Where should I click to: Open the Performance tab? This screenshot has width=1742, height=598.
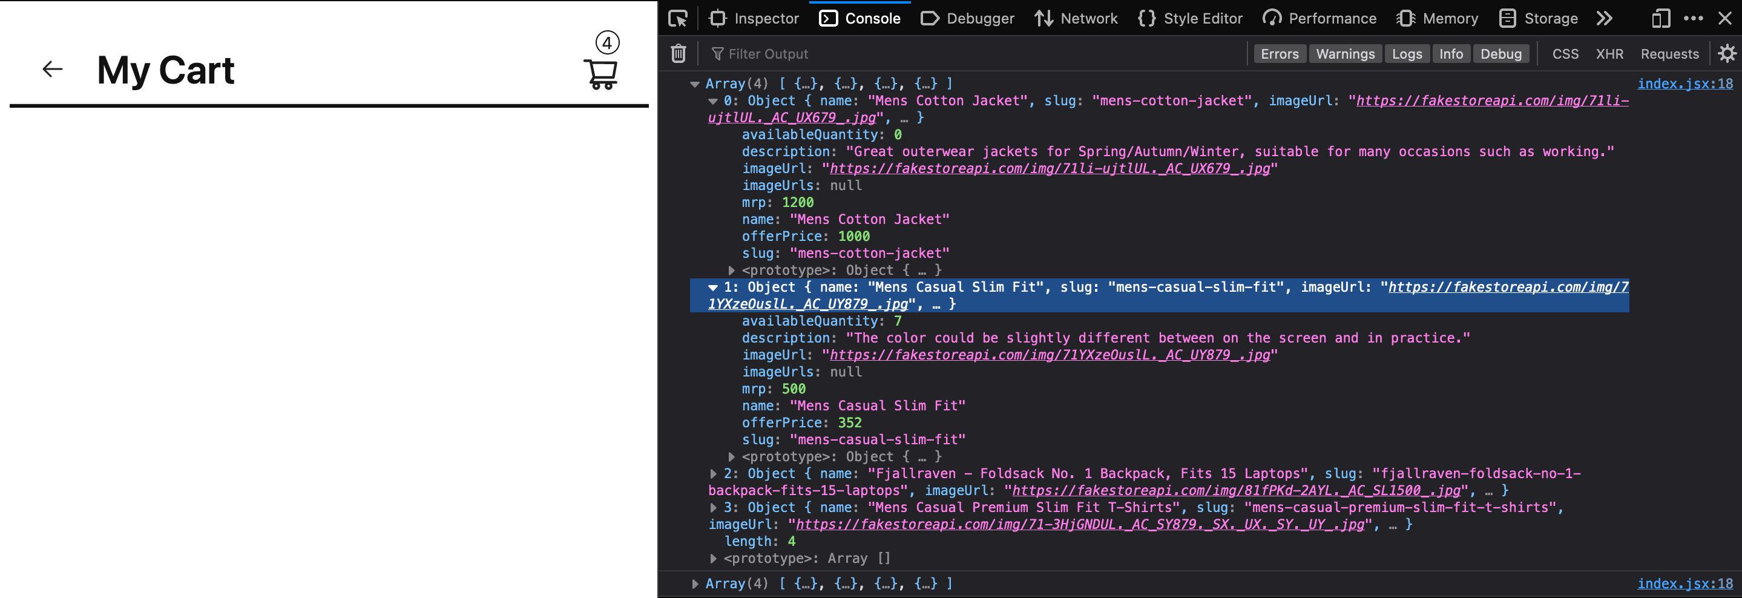coord(1320,18)
